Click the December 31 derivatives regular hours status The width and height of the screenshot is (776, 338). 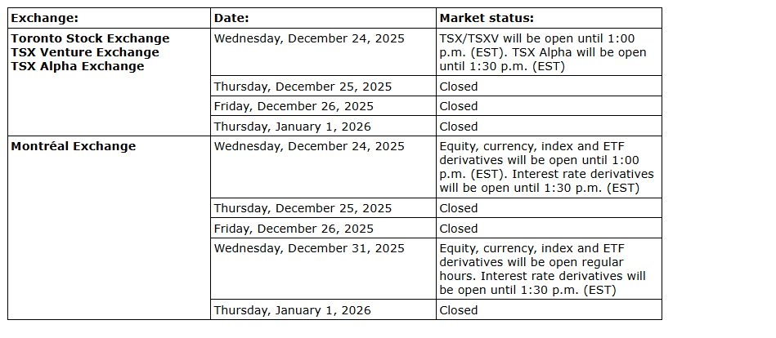point(544,269)
